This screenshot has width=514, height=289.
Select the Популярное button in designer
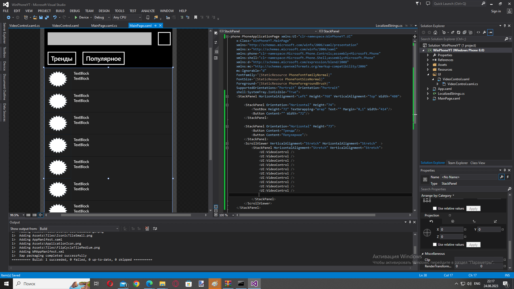pos(103,59)
